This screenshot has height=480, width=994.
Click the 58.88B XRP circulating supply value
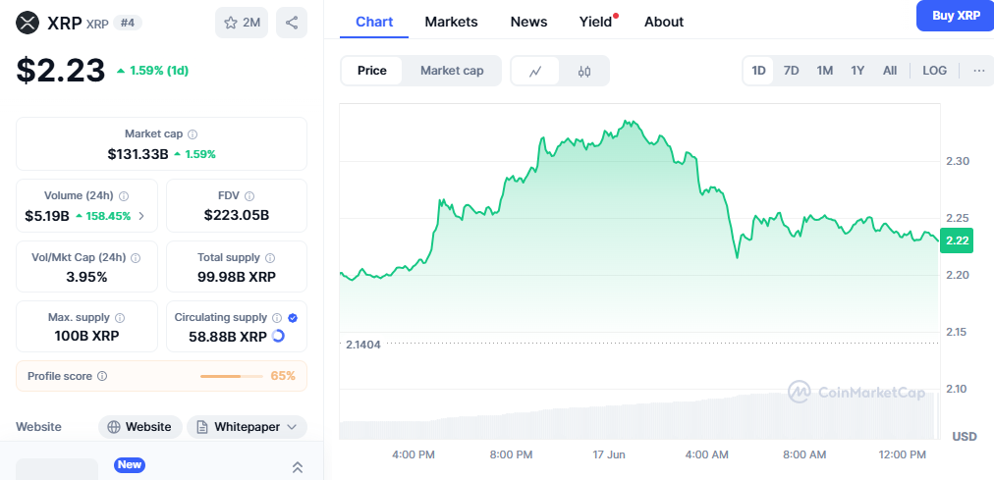pos(228,337)
